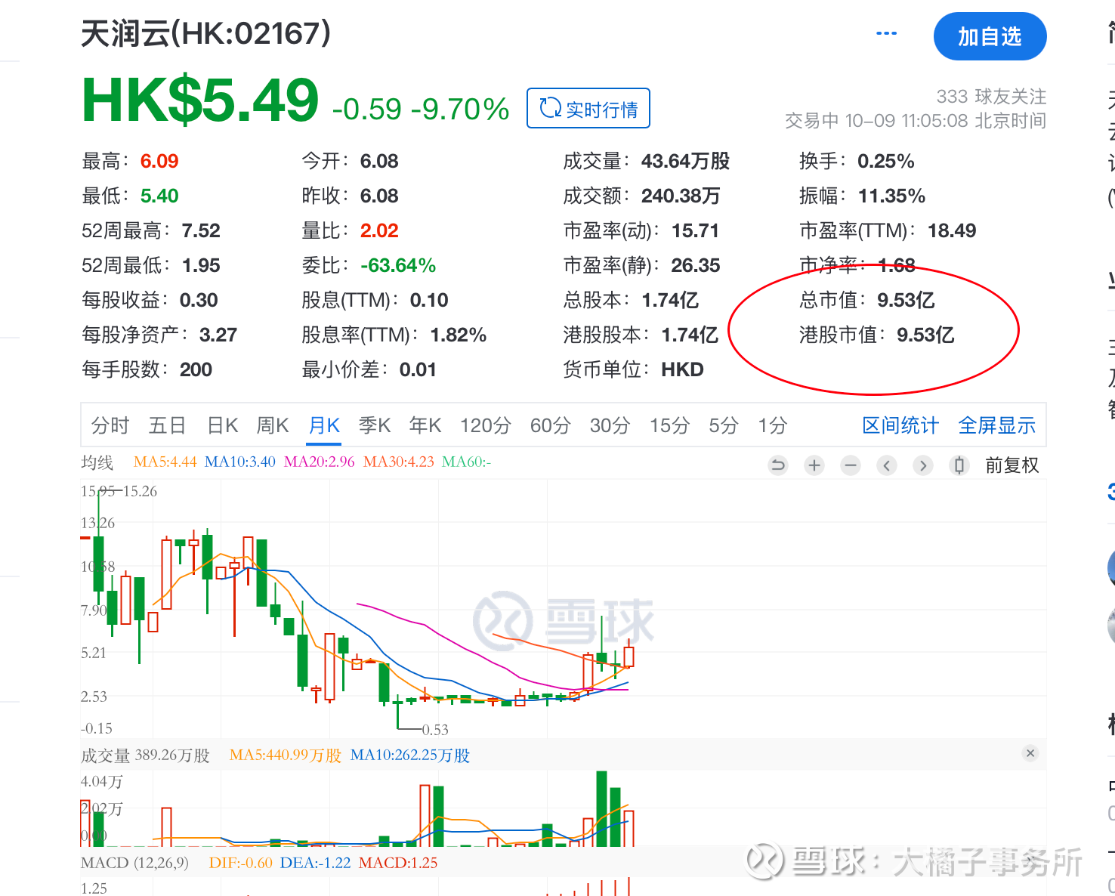Click the 实时行情 real-time quote button

(x=588, y=109)
